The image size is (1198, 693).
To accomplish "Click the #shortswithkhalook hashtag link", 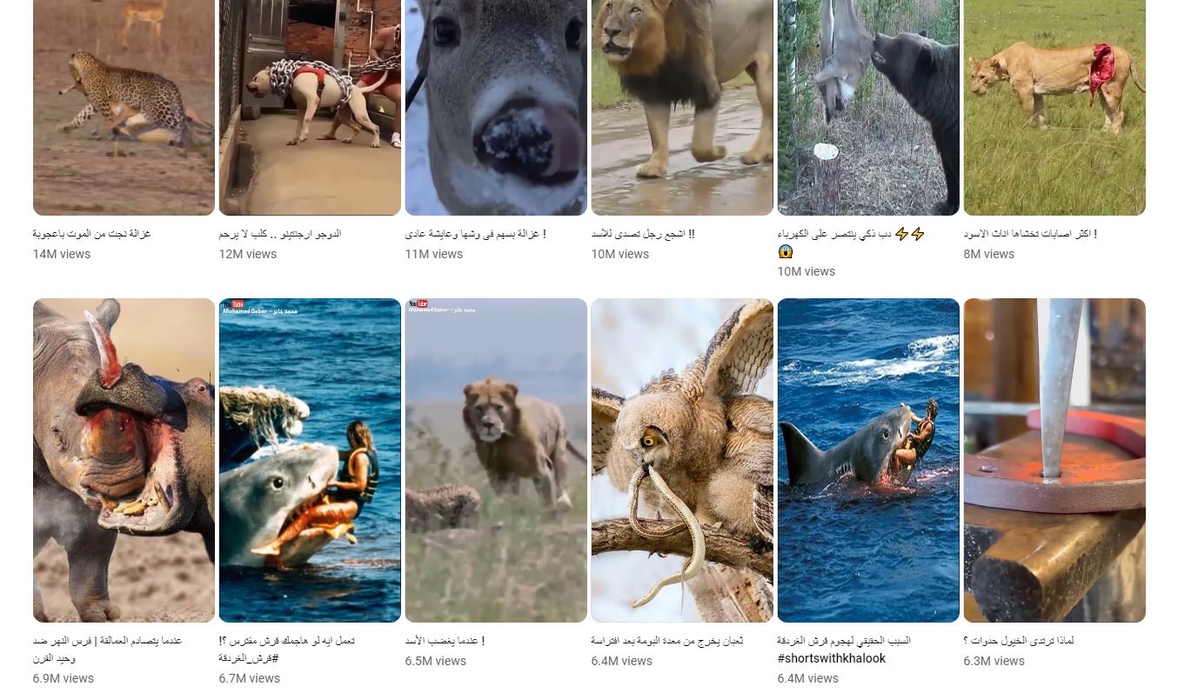I will tap(831, 658).
